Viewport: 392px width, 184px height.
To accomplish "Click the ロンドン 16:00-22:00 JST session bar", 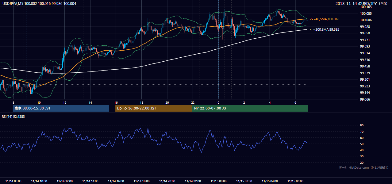I will coord(154,108).
